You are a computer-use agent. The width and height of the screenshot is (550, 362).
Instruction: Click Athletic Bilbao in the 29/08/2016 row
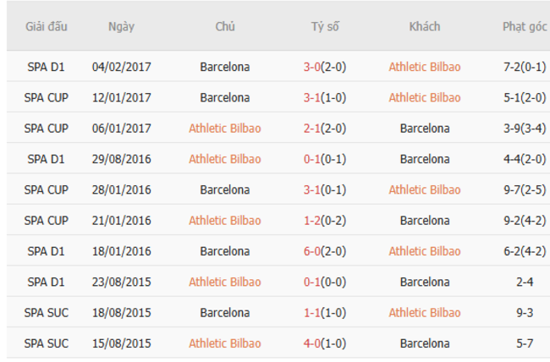[x=224, y=159]
